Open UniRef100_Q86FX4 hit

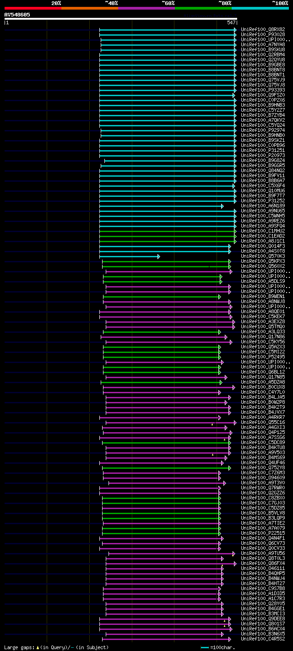coord(263,563)
